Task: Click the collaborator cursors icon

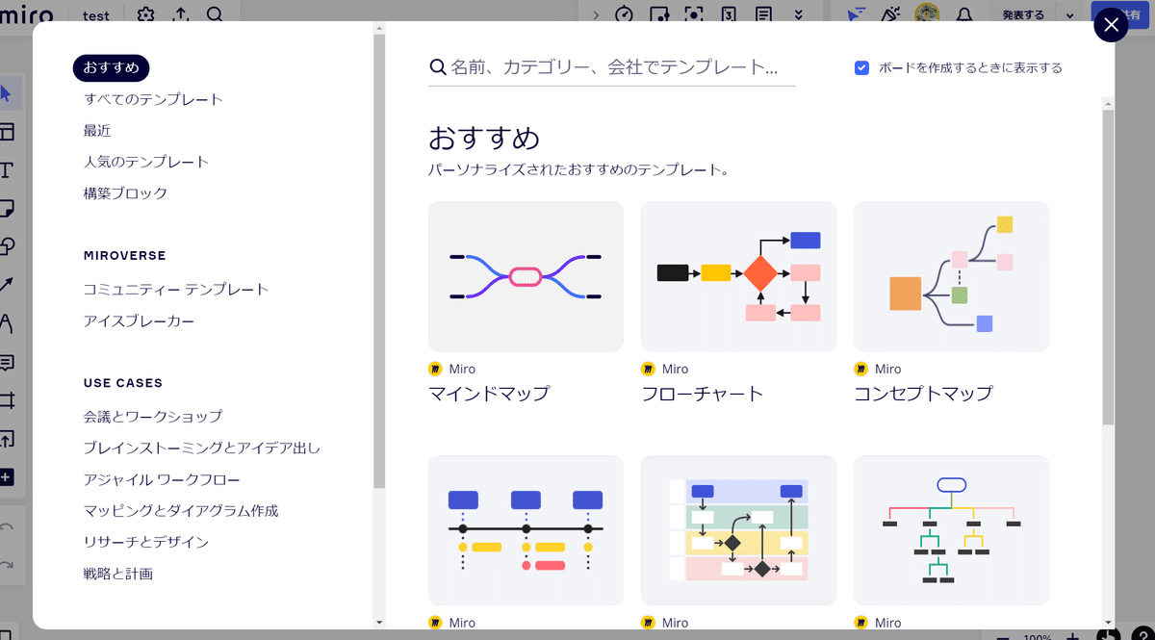Action: 854,14
